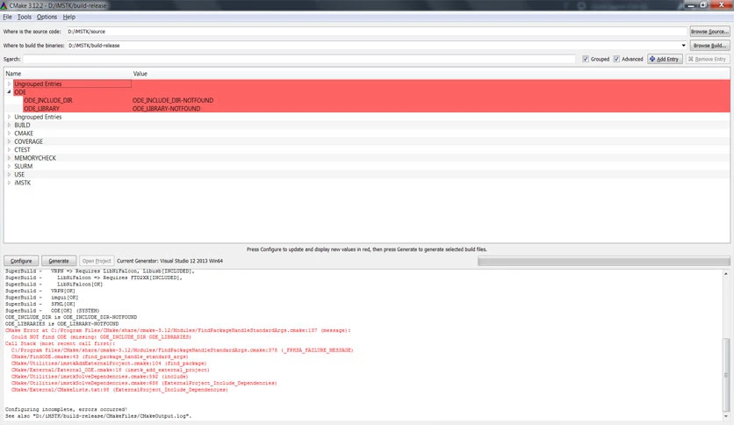Click the Open Project button
Screen dimensions: 734x425
tap(97, 261)
